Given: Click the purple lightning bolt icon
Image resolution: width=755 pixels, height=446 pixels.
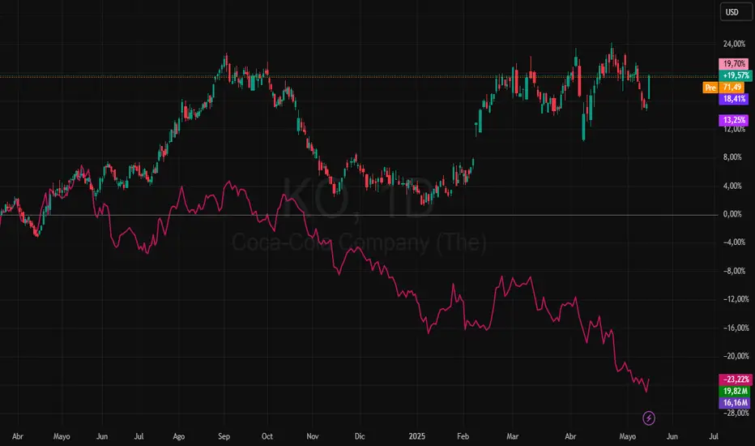Looking at the screenshot, I should pyautogui.click(x=649, y=418).
